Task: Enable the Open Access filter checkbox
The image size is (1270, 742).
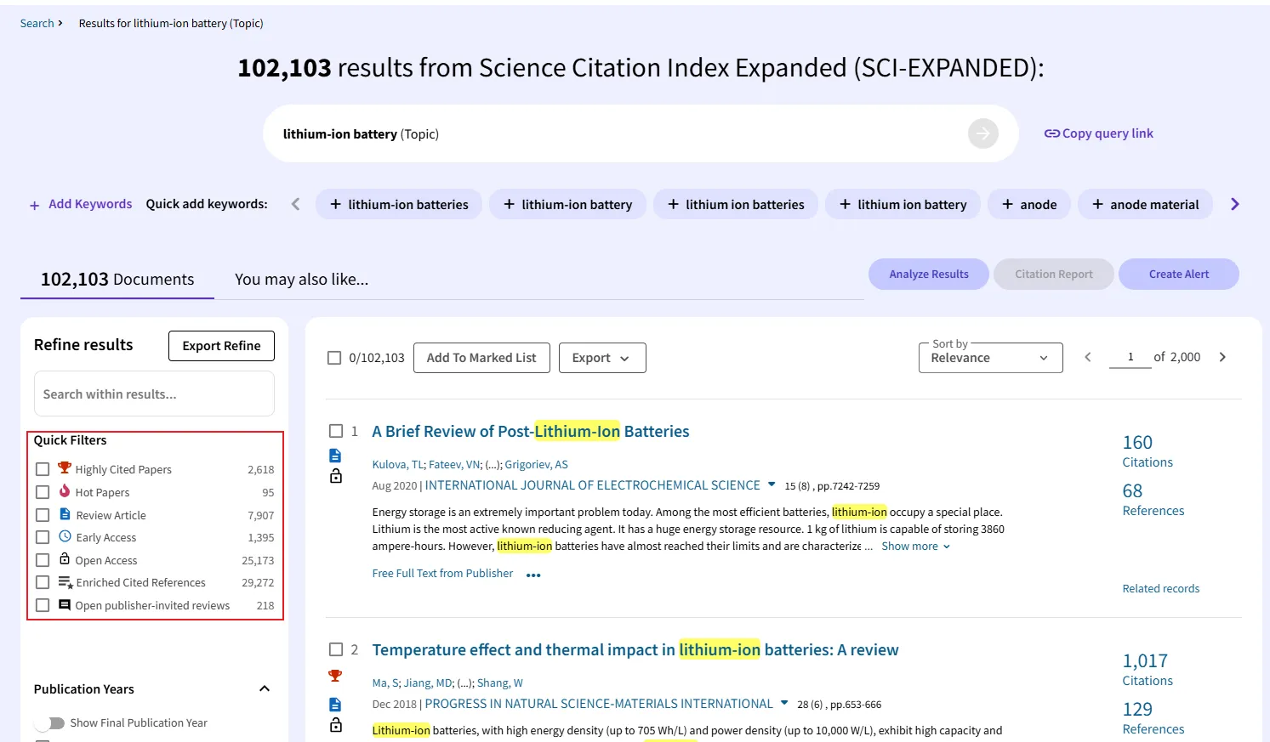Action: (43, 560)
